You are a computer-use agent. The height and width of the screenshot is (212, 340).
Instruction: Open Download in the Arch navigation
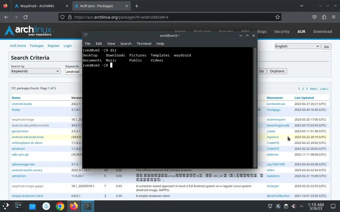pyautogui.click(x=322, y=31)
